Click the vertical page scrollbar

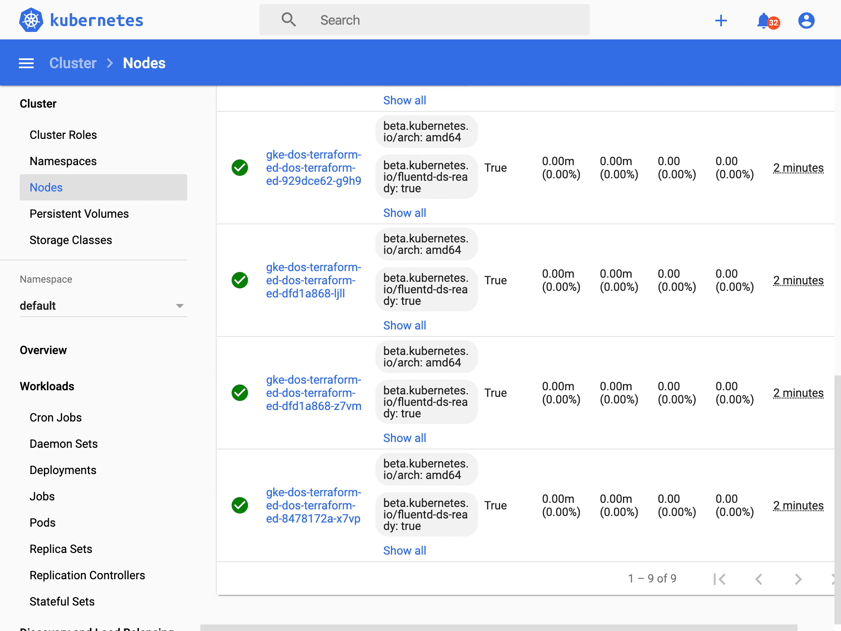click(838, 500)
